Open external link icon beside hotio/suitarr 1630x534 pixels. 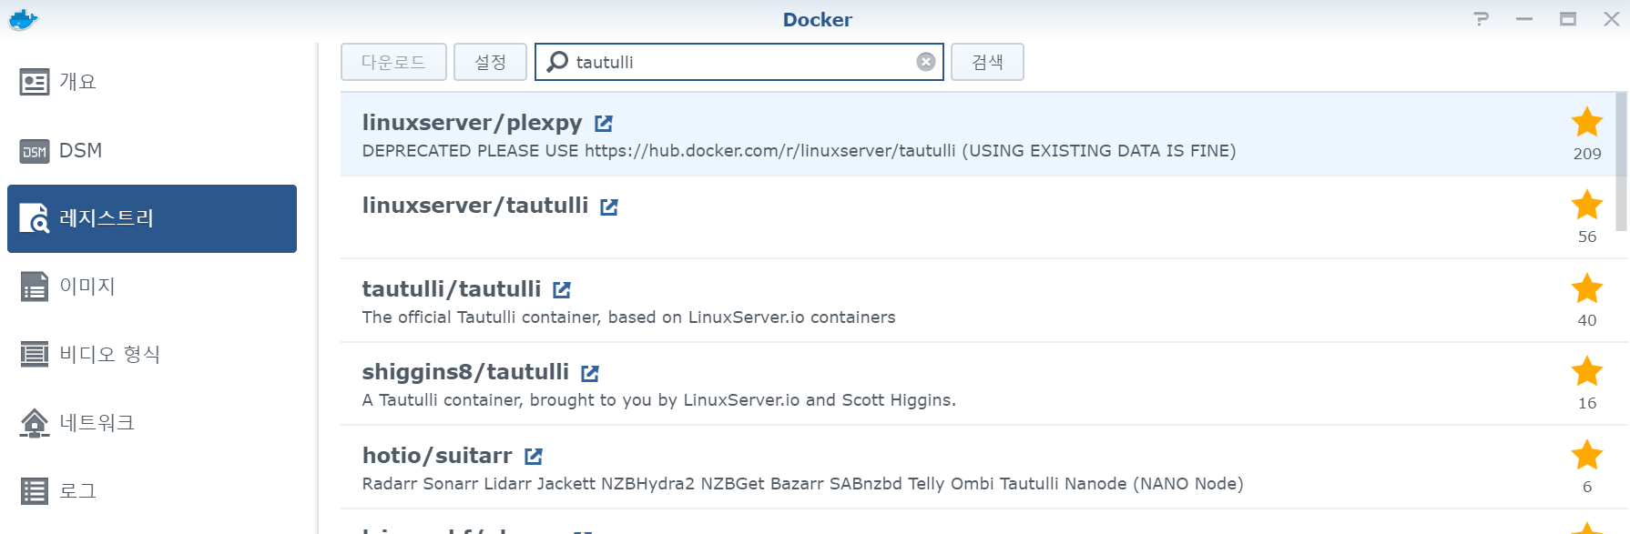[534, 456]
